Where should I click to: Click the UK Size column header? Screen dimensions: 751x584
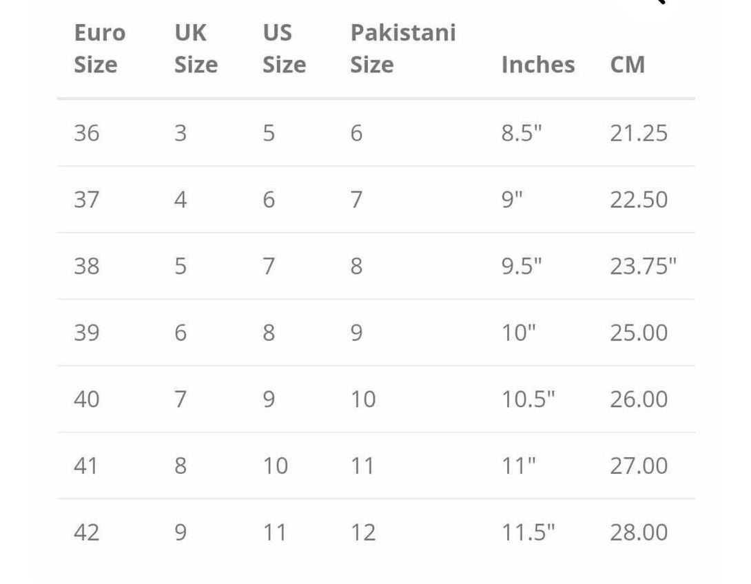pos(196,48)
